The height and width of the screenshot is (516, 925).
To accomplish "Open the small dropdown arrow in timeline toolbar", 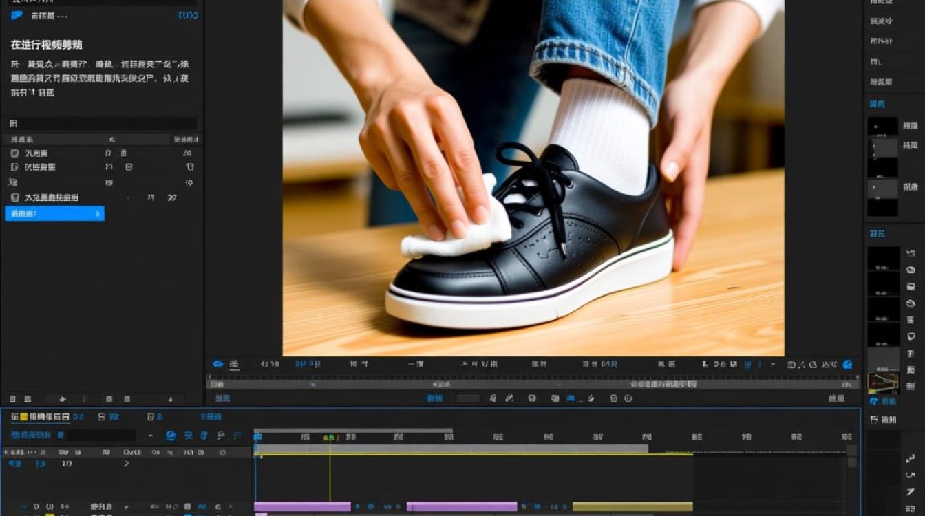I will click(x=151, y=436).
